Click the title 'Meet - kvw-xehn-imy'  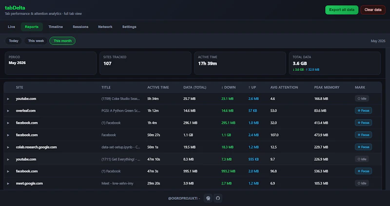(117, 184)
